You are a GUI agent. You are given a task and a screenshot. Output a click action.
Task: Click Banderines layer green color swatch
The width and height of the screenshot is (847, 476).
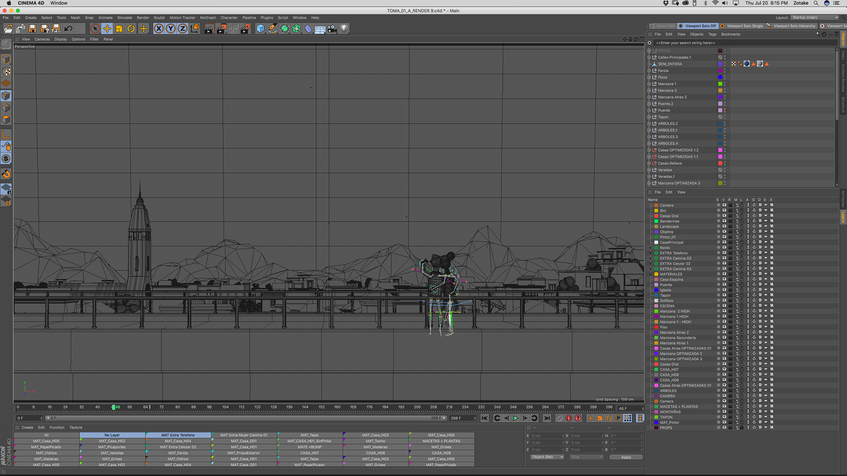[656, 221]
